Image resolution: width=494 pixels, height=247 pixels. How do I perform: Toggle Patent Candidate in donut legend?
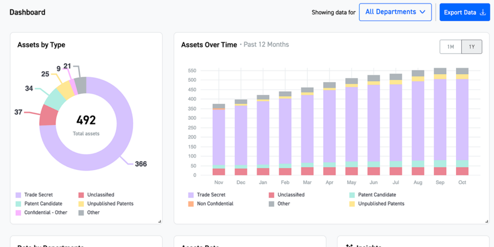(39, 204)
